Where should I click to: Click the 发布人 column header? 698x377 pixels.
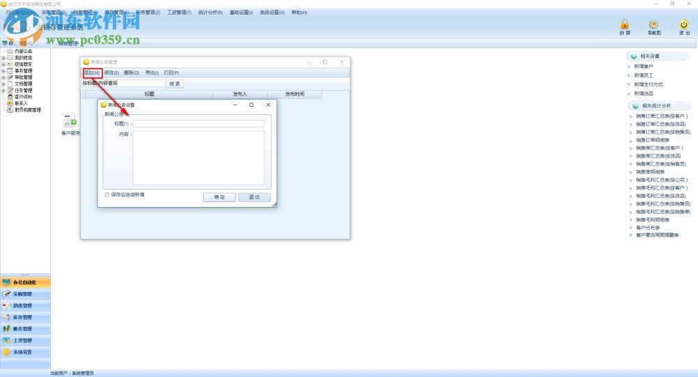[x=240, y=94]
